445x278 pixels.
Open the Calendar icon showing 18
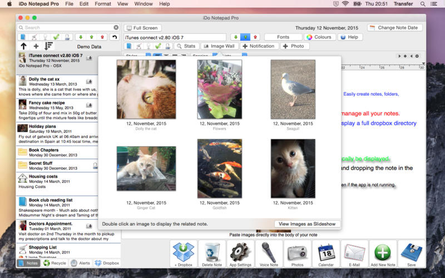pos(326,254)
